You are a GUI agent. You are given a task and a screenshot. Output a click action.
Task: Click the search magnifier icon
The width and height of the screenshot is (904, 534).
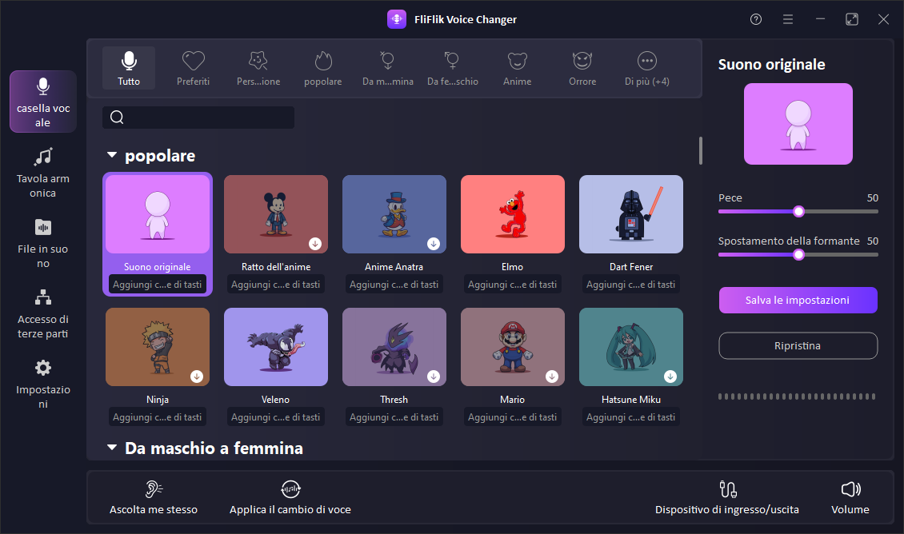(117, 118)
